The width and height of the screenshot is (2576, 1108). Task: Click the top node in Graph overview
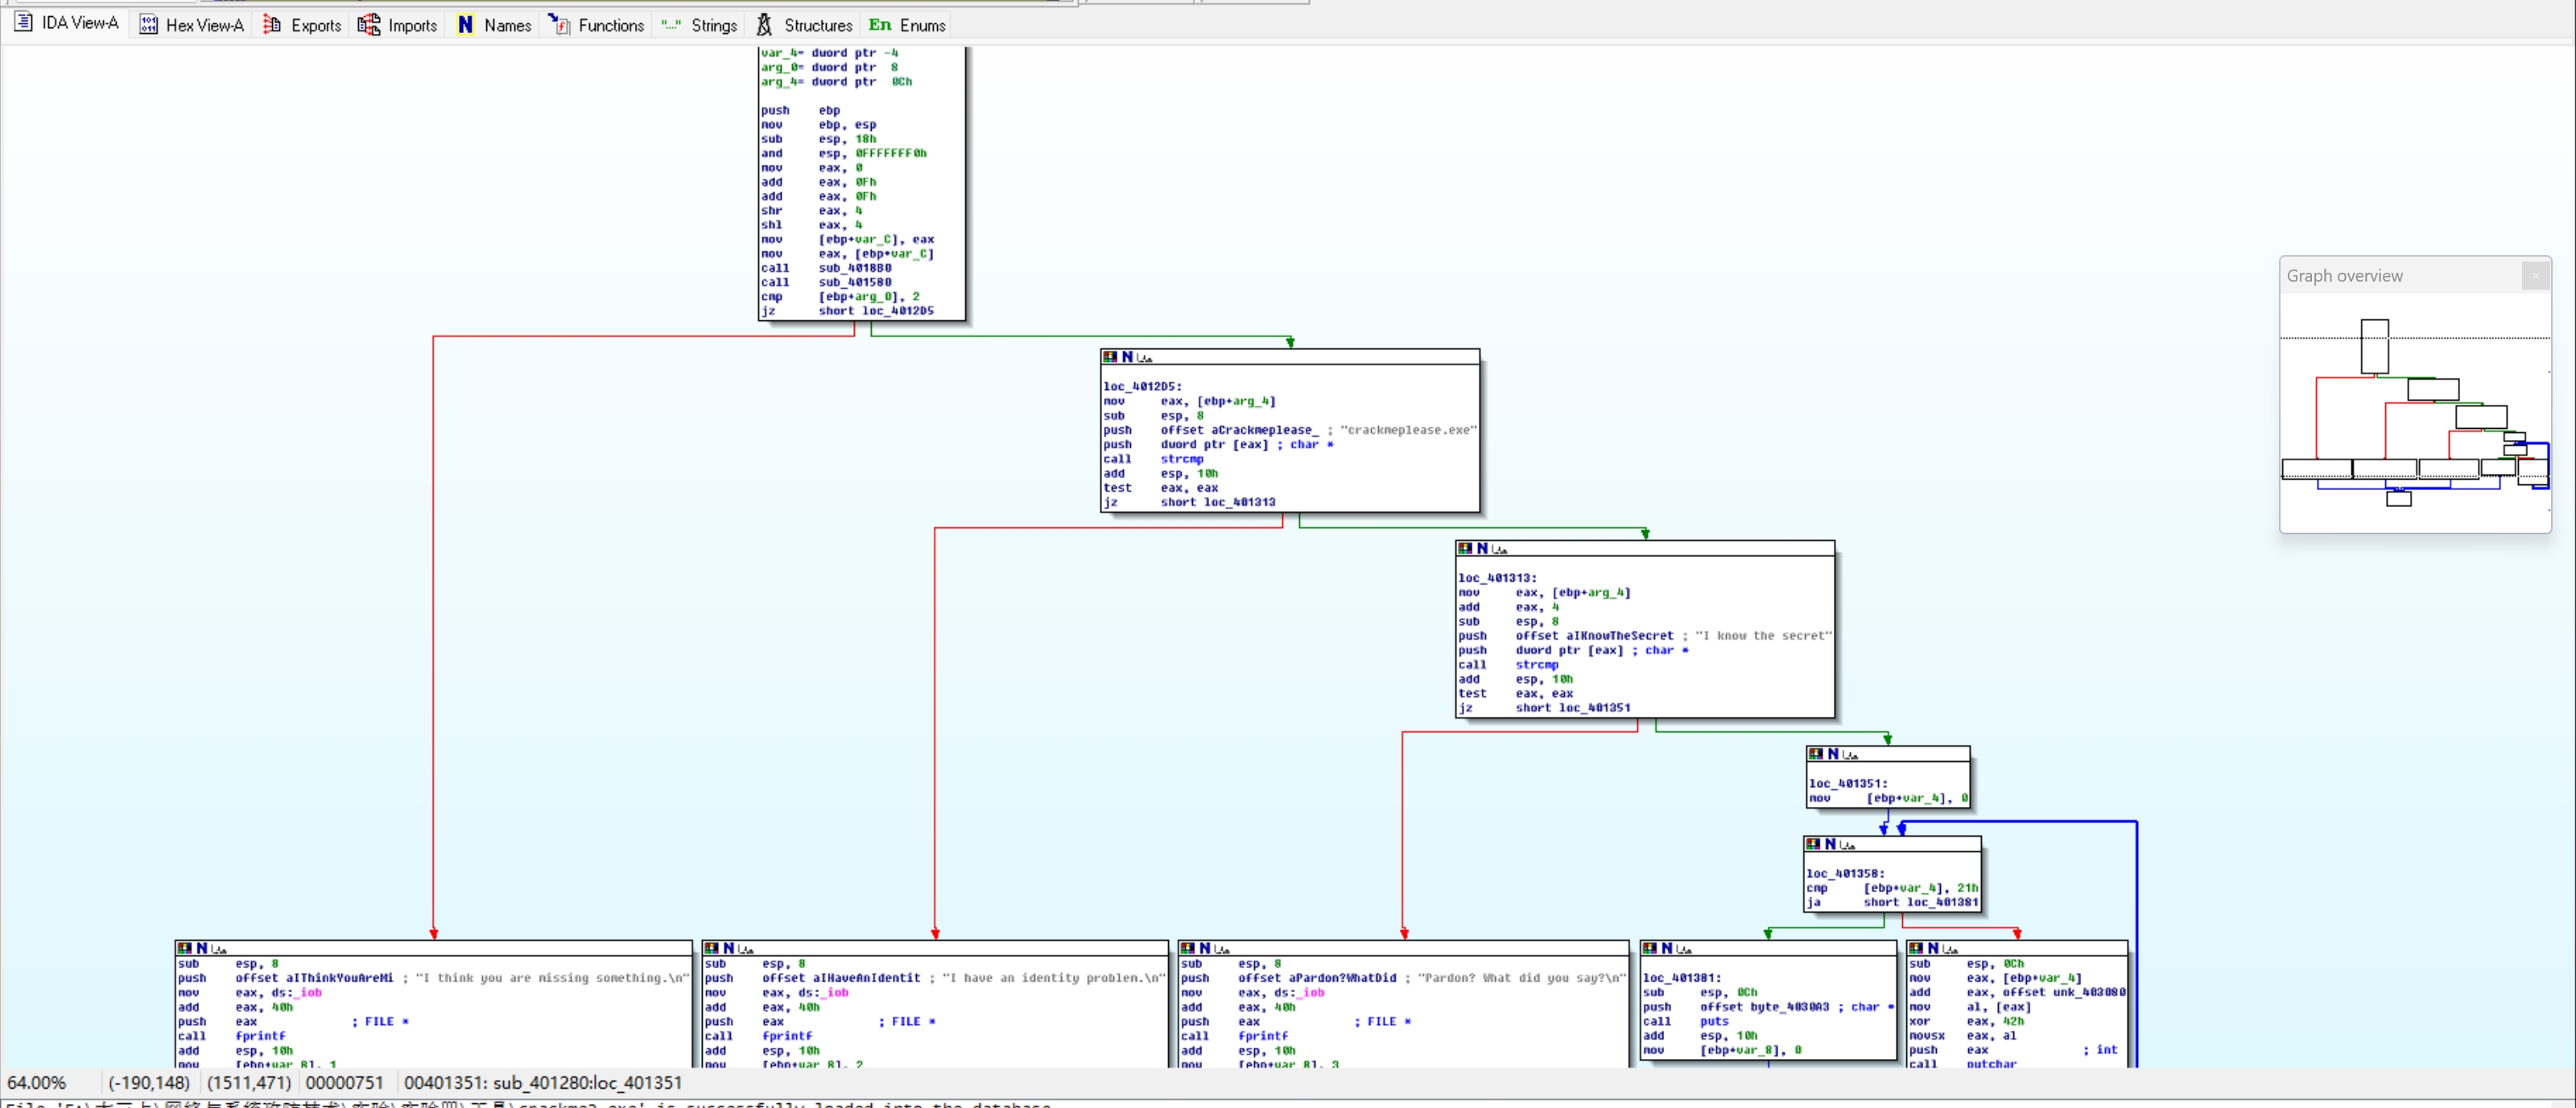[2374, 346]
